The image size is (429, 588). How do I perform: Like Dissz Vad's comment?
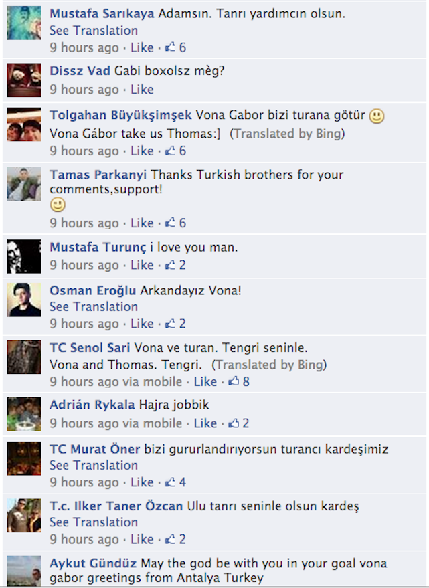pyautogui.click(x=142, y=89)
